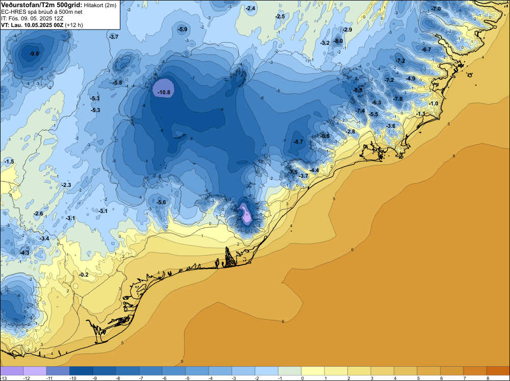This screenshot has width=510, height=381.
Task: Click the "IT: Fös. 09. 05. 2025 12Z" line
Action: [32, 18]
